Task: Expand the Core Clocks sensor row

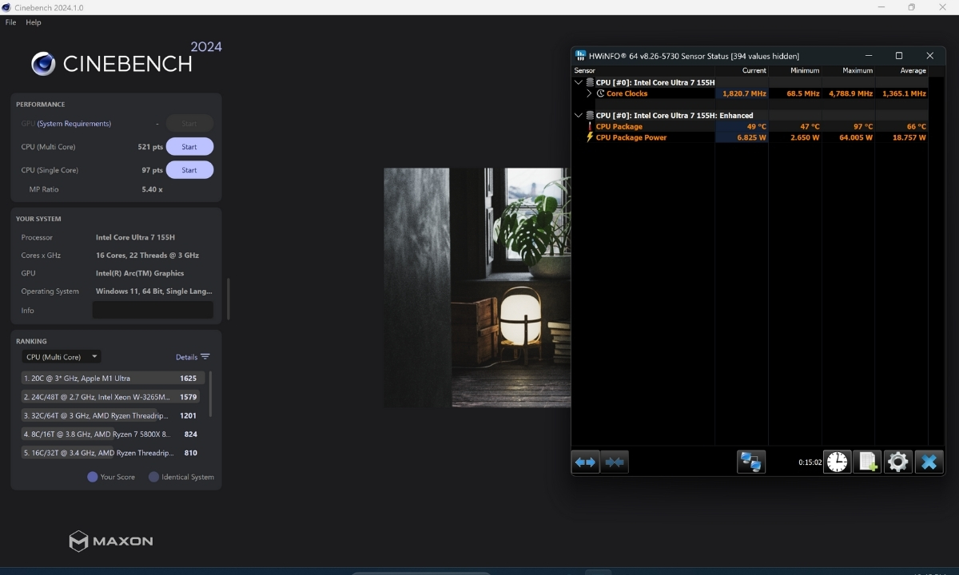Action: [590, 93]
